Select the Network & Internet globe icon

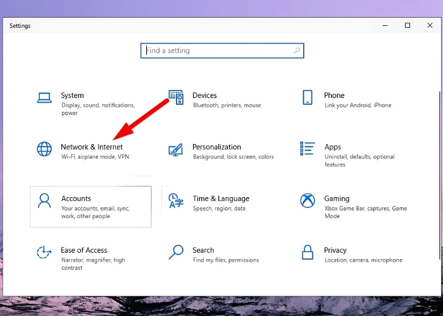pyautogui.click(x=44, y=149)
